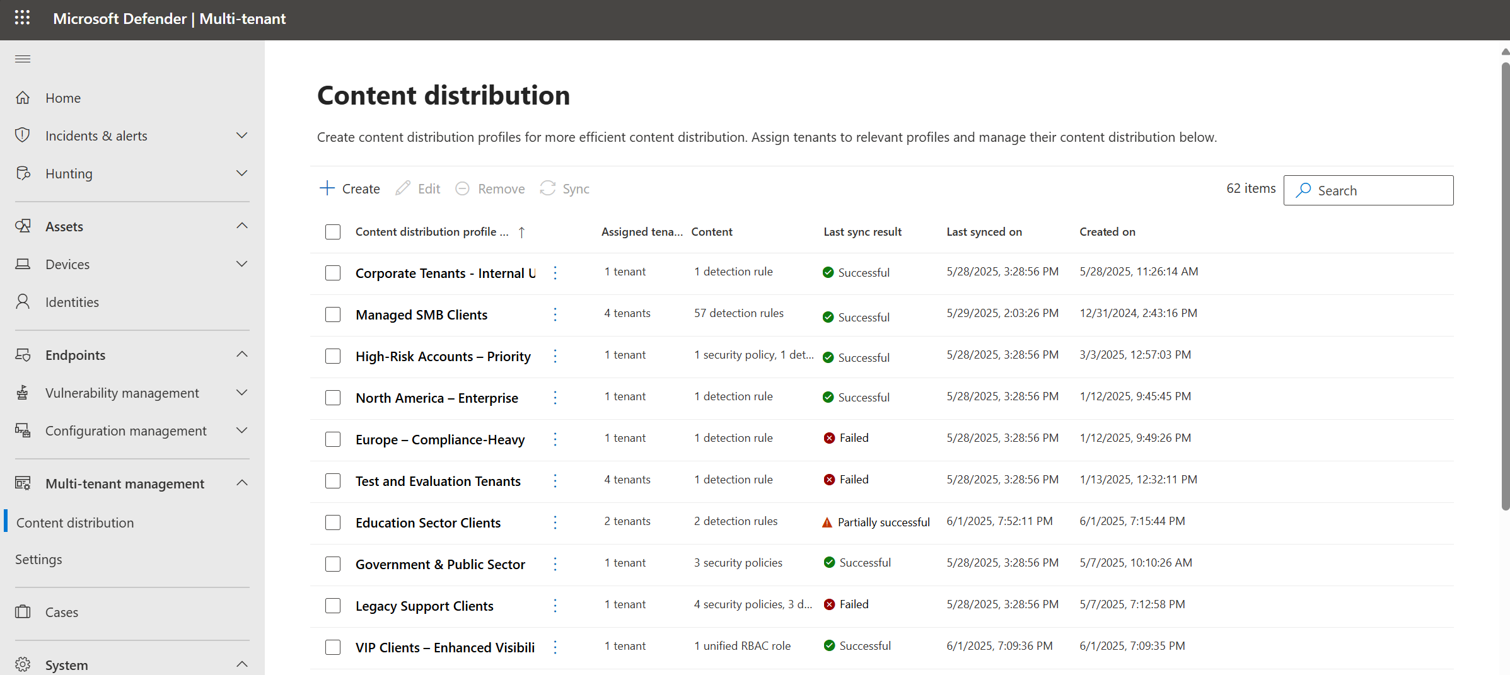The image size is (1510, 675).
Task: Tick the select-all checkbox in the table header
Action: 333,232
